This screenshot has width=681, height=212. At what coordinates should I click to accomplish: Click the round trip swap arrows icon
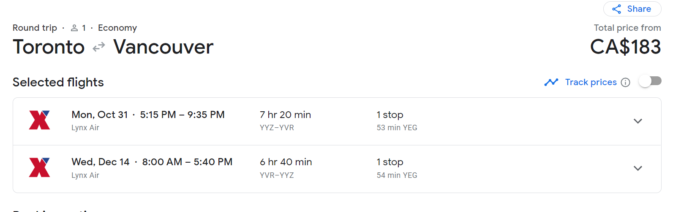pos(99,47)
